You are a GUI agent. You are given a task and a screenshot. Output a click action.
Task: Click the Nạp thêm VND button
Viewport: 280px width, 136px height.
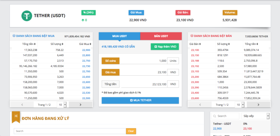(165, 47)
